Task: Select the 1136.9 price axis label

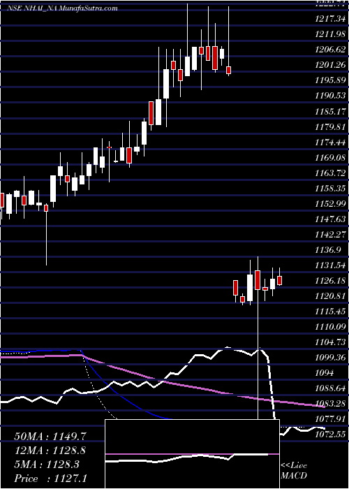Action: coord(327,250)
